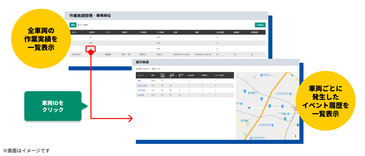
Task: Click the Street View pegman icon
Action: pyautogui.click(x=295, y=136)
